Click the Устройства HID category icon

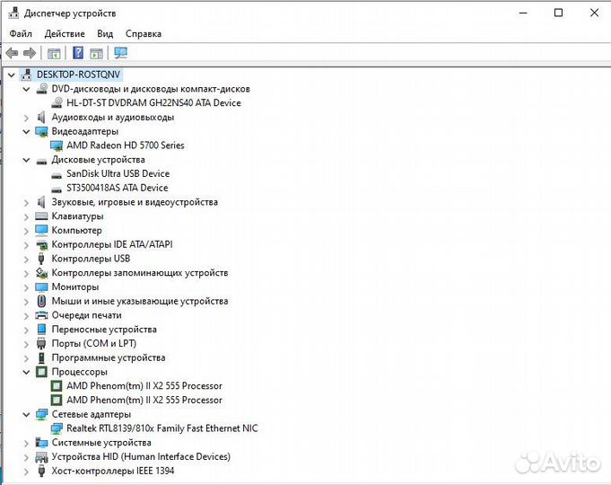coord(41,456)
